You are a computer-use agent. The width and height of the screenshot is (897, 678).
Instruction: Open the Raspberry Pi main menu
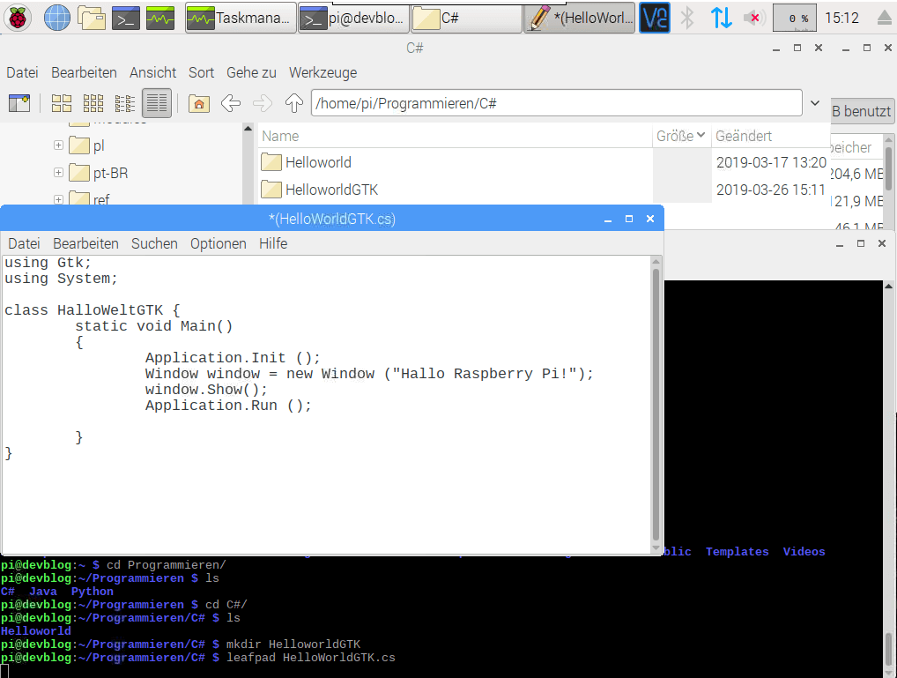point(19,18)
